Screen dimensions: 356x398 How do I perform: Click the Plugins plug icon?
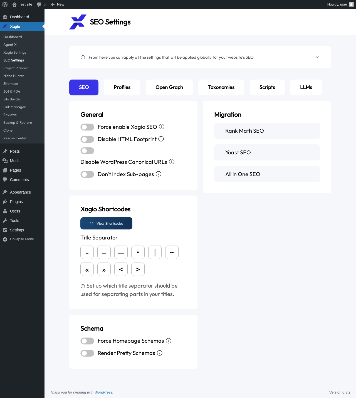click(x=5, y=202)
